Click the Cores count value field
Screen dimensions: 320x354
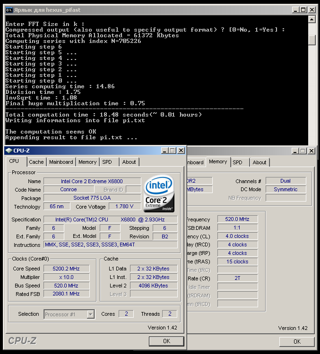point(126,314)
